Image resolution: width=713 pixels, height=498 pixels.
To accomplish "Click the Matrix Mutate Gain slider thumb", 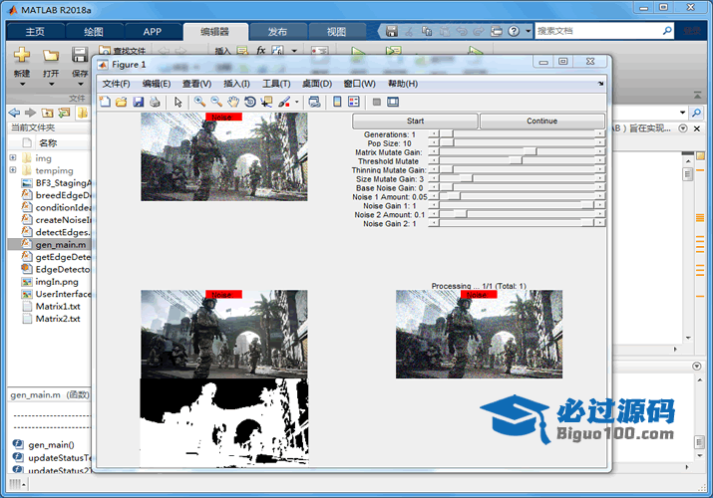I will click(530, 151).
